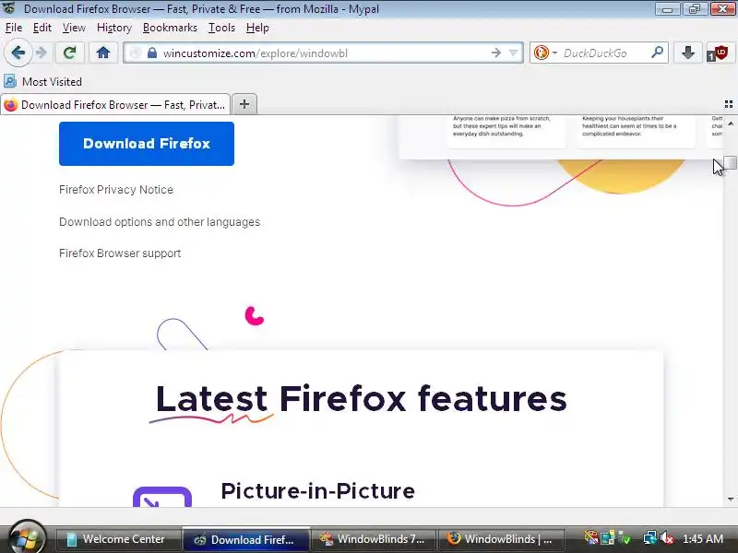Open the History menu
This screenshot has width=738, height=553.
tap(113, 28)
